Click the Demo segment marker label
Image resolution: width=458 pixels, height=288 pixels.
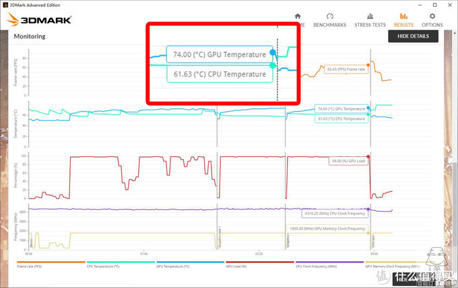coord(31,244)
